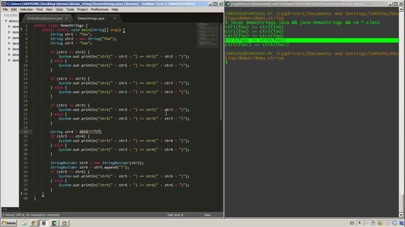Expand the fourth subfolder under demos
The width and height of the screenshot is (405, 227).
click(9, 44)
